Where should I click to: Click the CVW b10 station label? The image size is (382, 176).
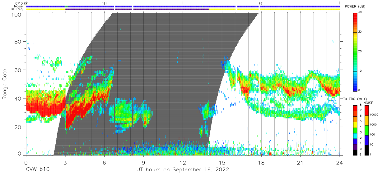(37, 170)
